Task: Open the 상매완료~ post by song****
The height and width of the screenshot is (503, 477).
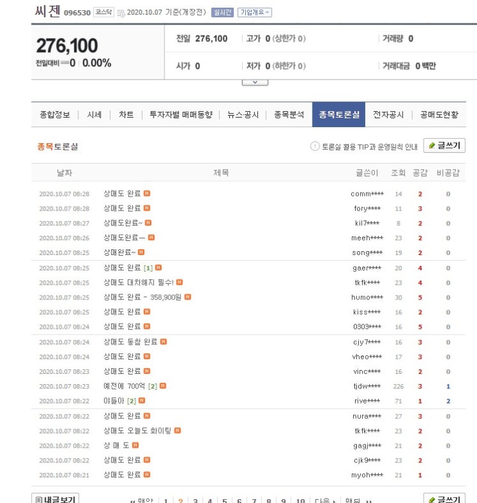Action: point(119,252)
